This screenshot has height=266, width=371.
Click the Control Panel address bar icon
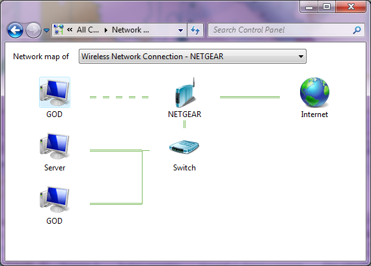pyautogui.click(x=59, y=30)
